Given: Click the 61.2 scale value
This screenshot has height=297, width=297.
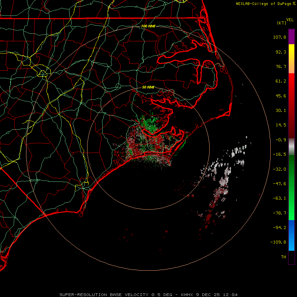Looking at the screenshot, I should [x=281, y=81].
